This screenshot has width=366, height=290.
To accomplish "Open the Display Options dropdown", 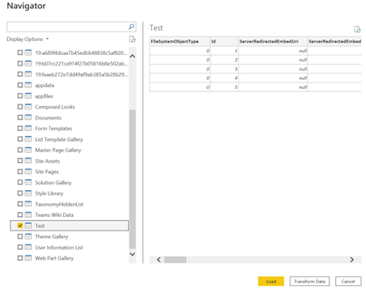I will [27, 40].
